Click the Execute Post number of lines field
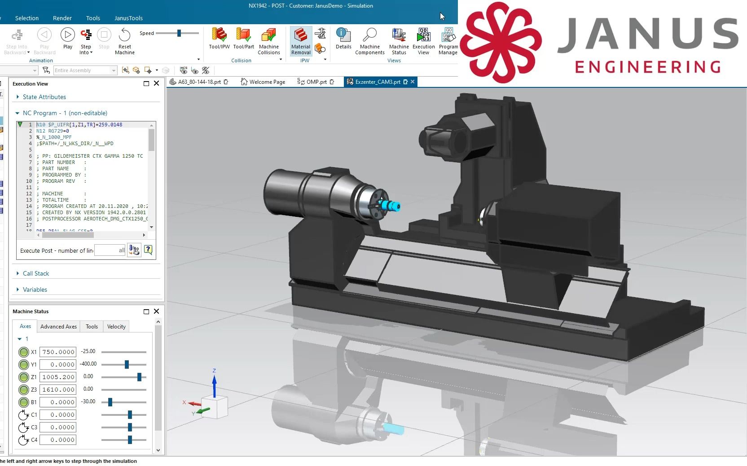Viewport: 747px width, 466px height. pyautogui.click(x=110, y=250)
